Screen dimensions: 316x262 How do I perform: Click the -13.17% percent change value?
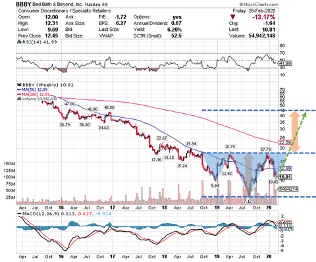pyautogui.click(x=263, y=17)
